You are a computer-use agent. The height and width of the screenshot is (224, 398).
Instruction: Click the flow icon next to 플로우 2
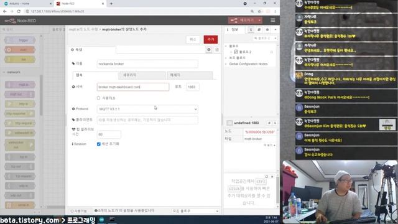[x=236, y=52]
